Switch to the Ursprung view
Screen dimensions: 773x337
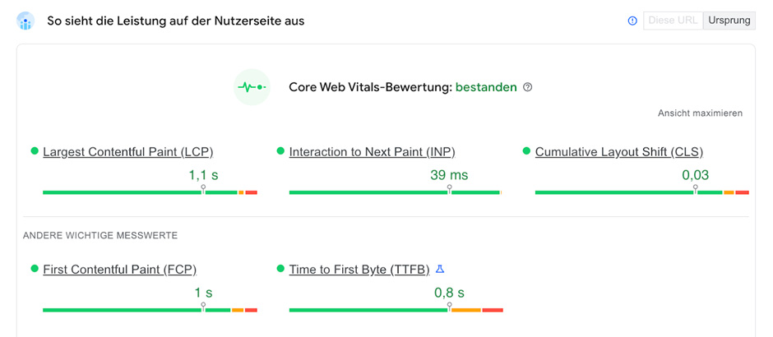coord(729,21)
